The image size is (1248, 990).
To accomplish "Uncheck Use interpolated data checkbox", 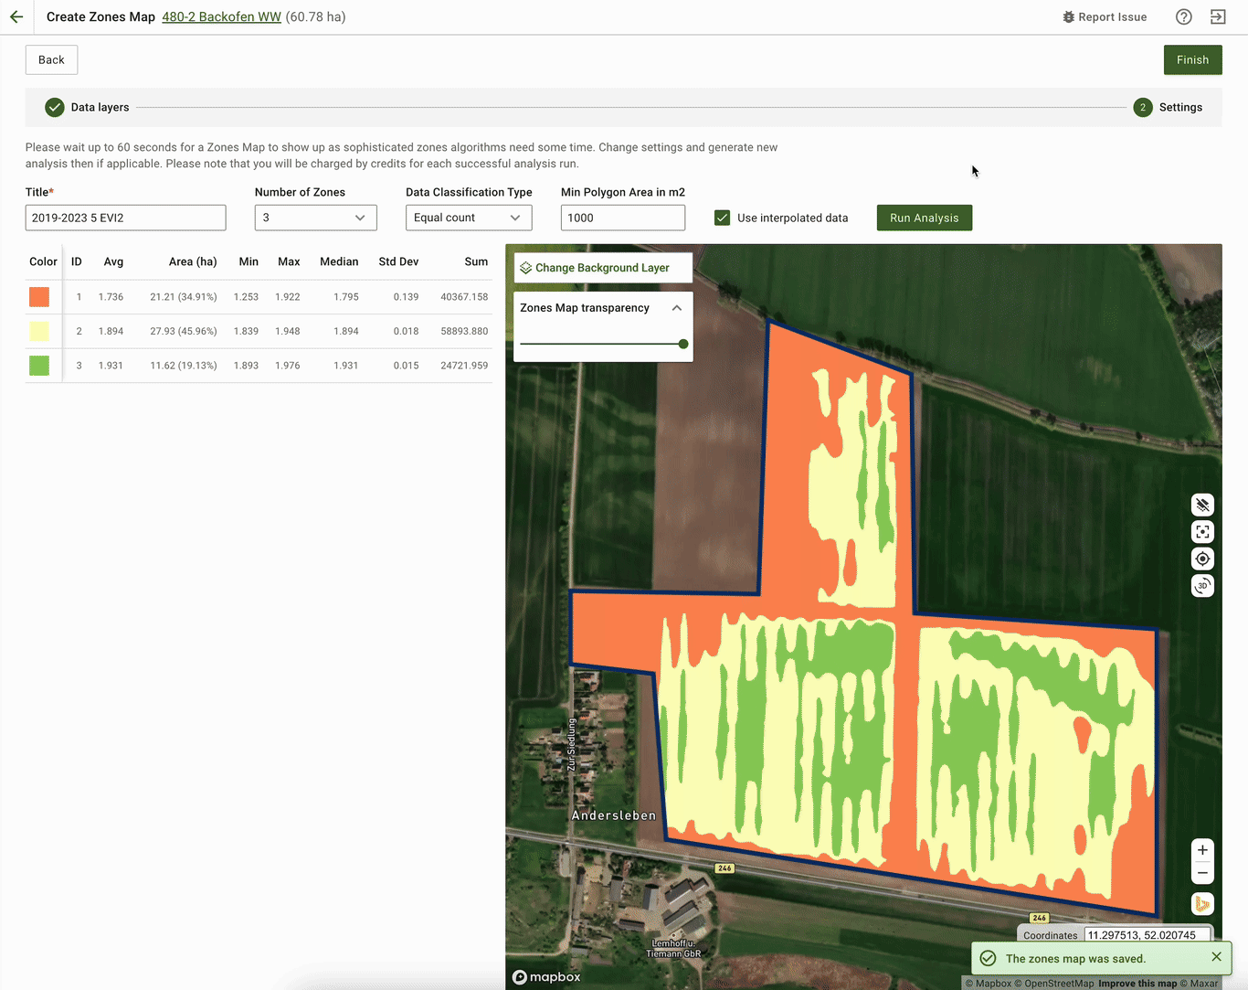I will [722, 218].
